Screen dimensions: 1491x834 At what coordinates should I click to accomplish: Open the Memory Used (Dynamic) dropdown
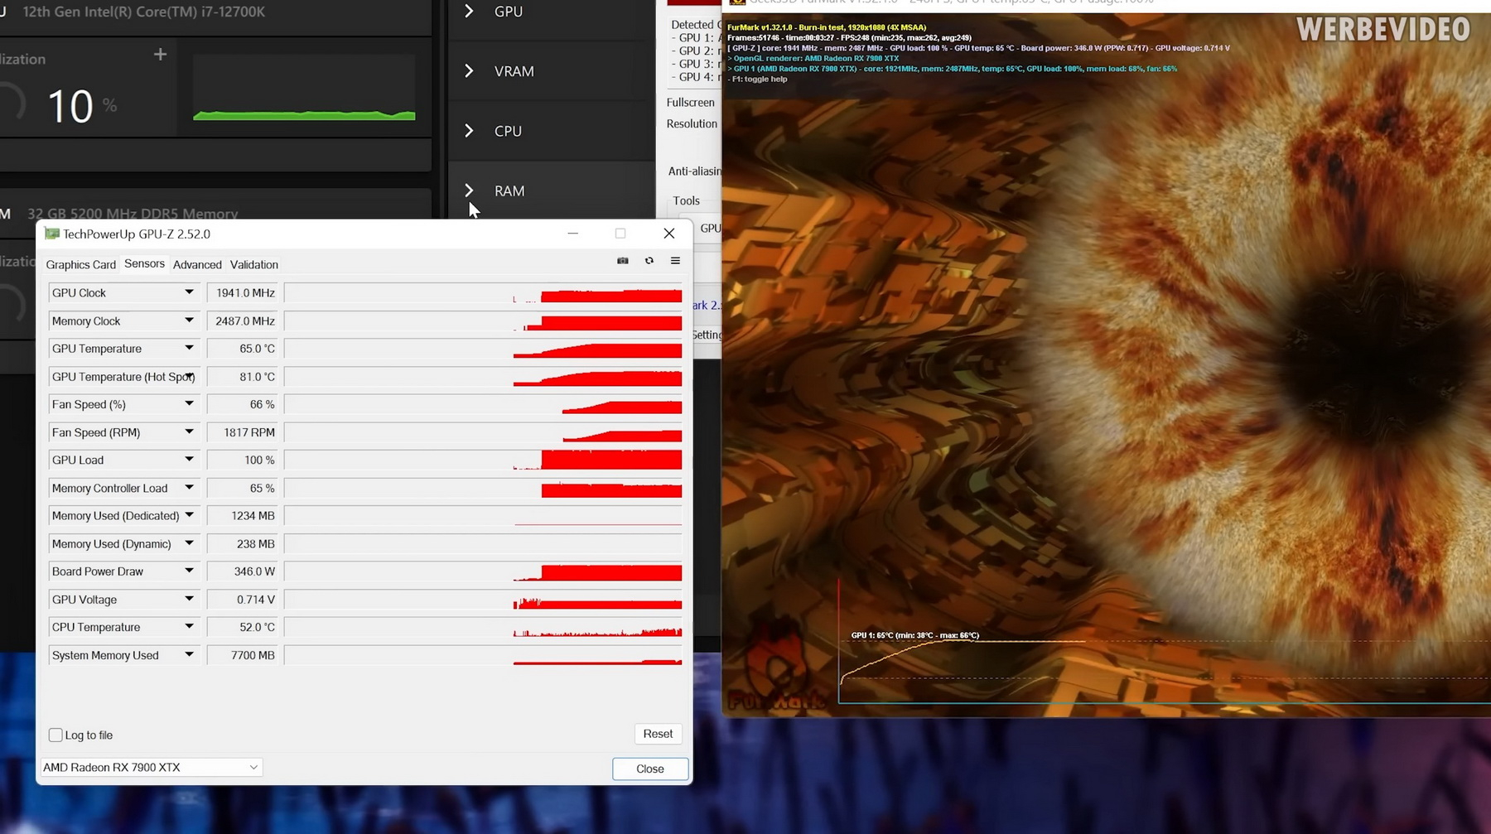pos(189,543)
